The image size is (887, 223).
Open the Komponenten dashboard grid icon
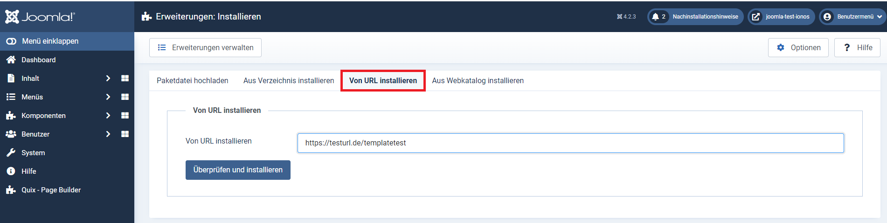125,115
